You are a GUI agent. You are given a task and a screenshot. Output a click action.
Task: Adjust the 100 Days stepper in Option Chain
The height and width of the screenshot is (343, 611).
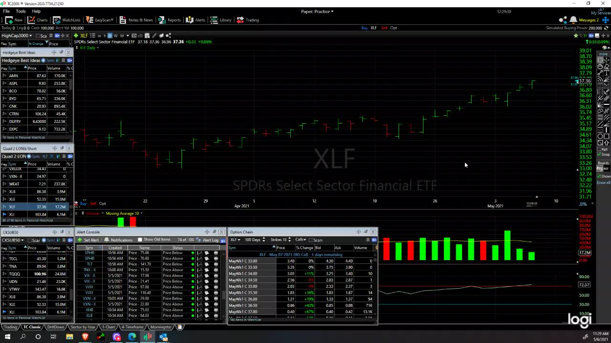[x=264, y=240]
